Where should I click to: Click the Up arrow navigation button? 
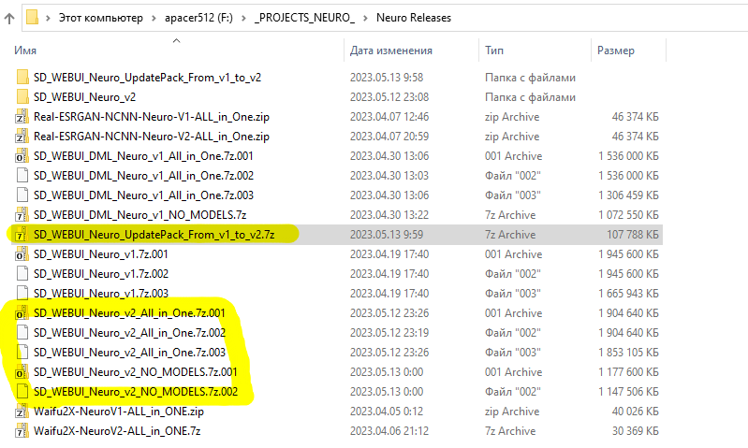(x=9, y=18)
